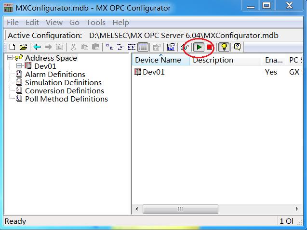This screenshot has height=230, width=307.
Task: Open the Edit menu
Action: pyautogui.click(x=32, y=23)
